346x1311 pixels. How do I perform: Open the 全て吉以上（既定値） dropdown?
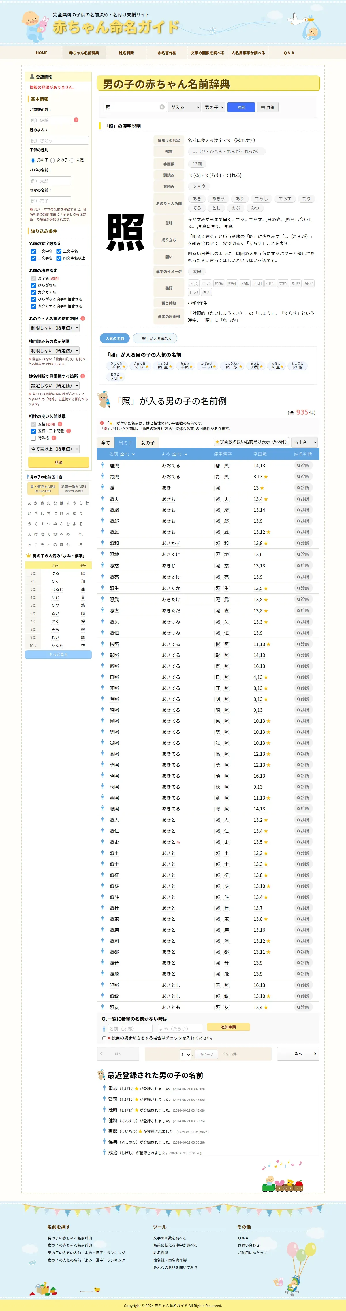point(54,448)
